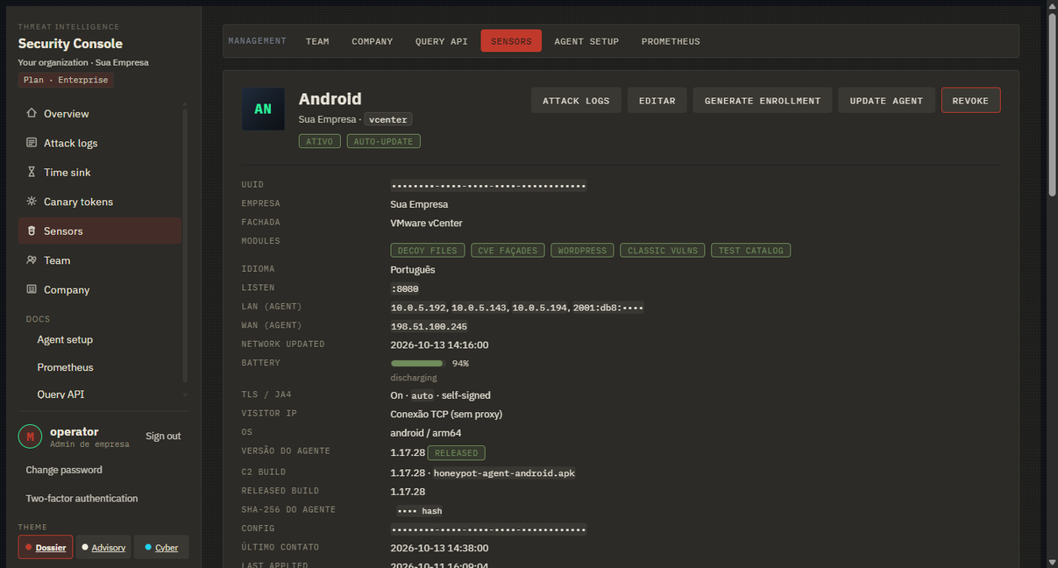Image resolution: width=1058 pixels, height=568 pixels.
Task: Open Canary tokens page
Action: (100, 202)
